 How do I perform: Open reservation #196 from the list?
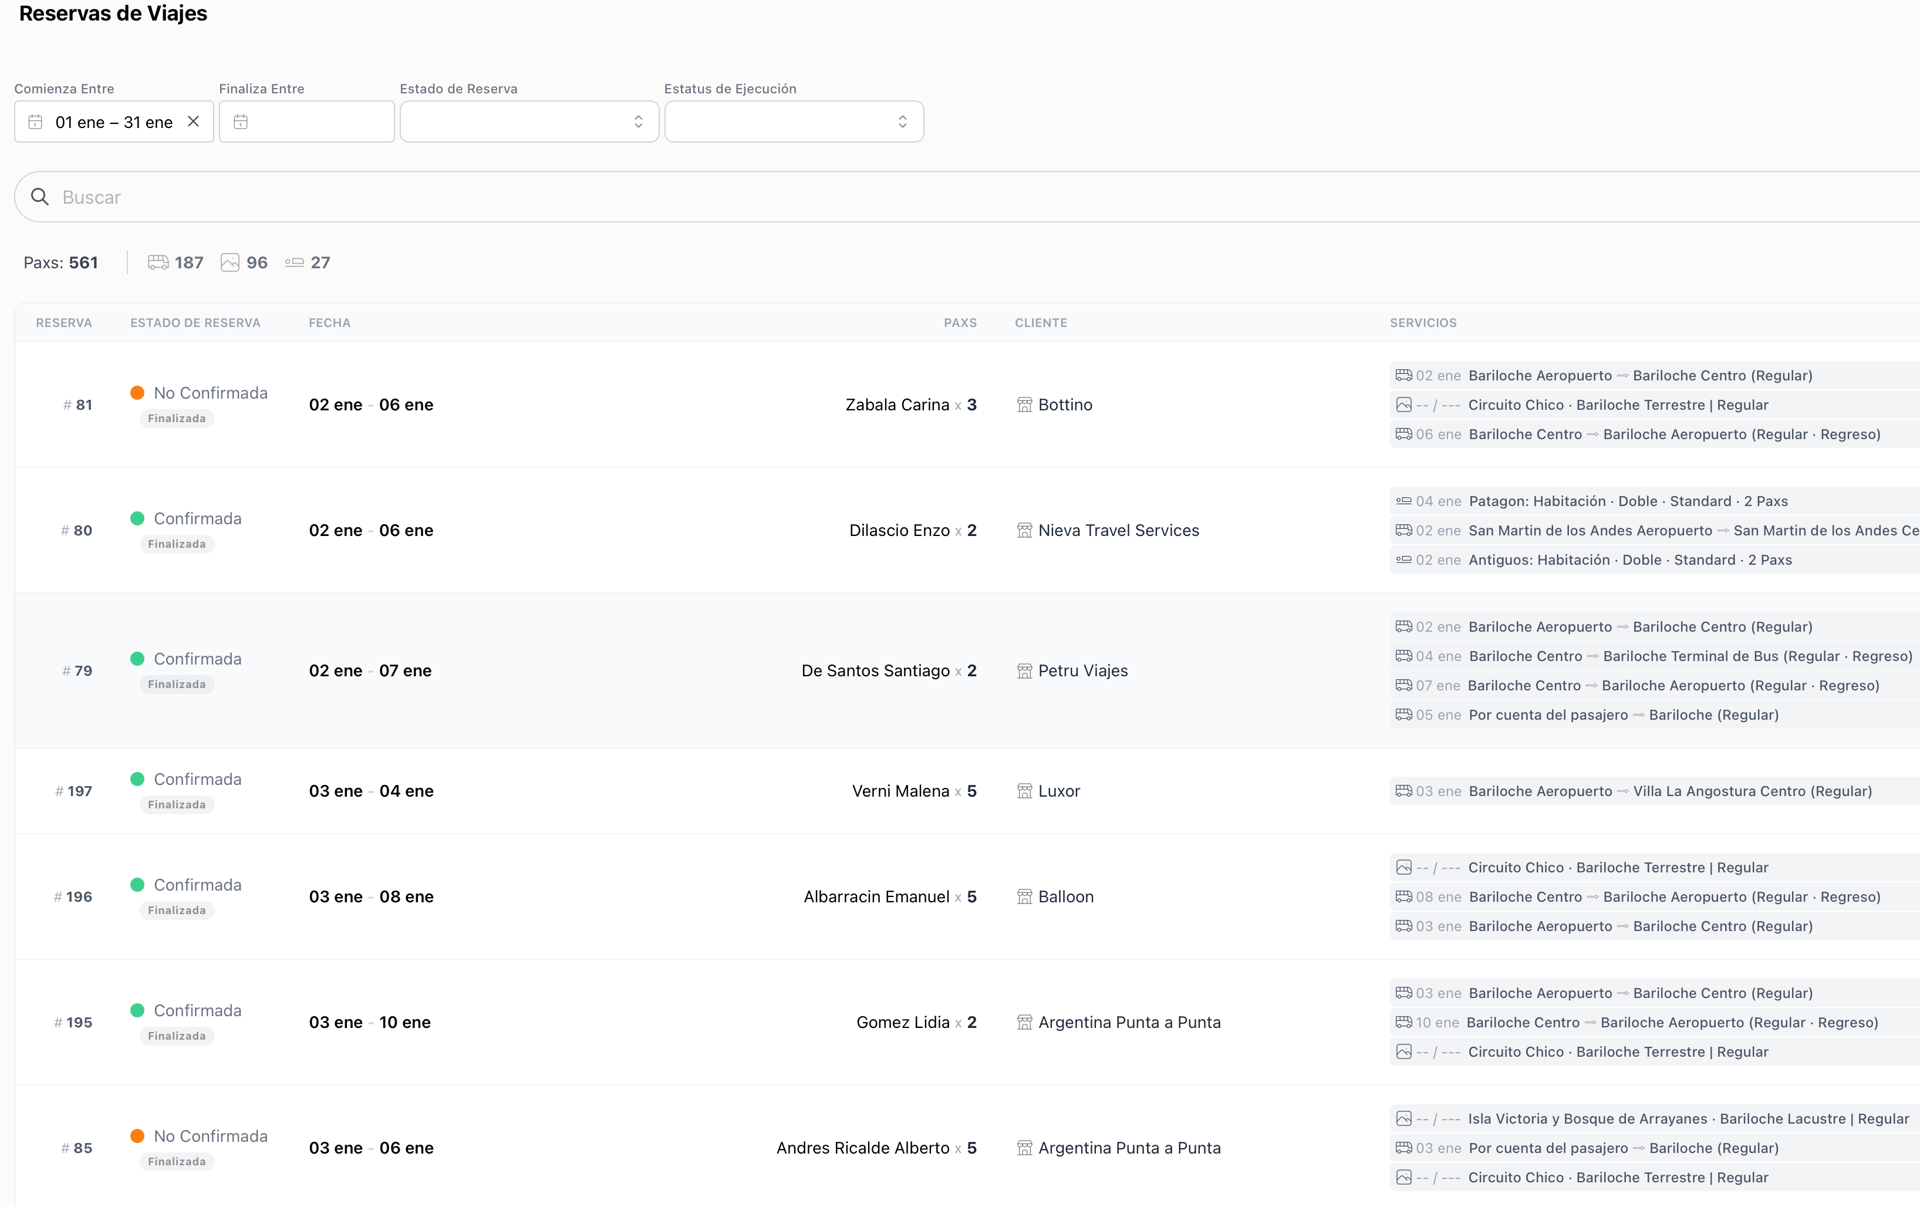73,896
